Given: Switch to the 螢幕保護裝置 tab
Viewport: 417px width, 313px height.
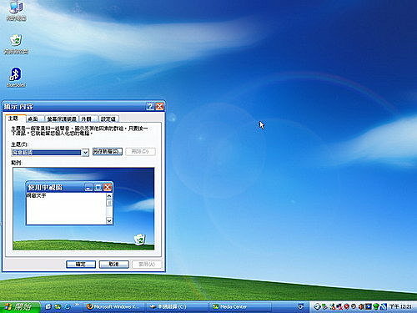Looking at the screenshot, I should pyautogui.click(x=62, y=119).
